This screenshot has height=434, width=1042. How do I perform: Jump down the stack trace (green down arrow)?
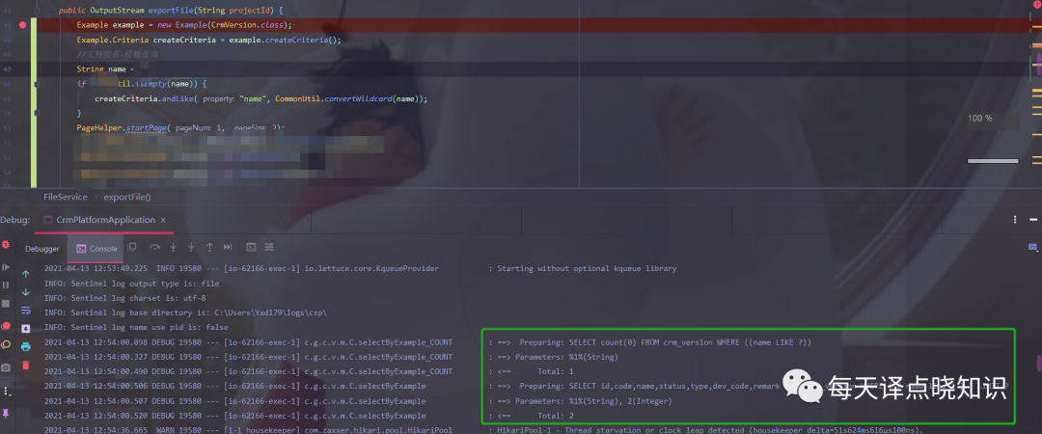tap(26, 292)
